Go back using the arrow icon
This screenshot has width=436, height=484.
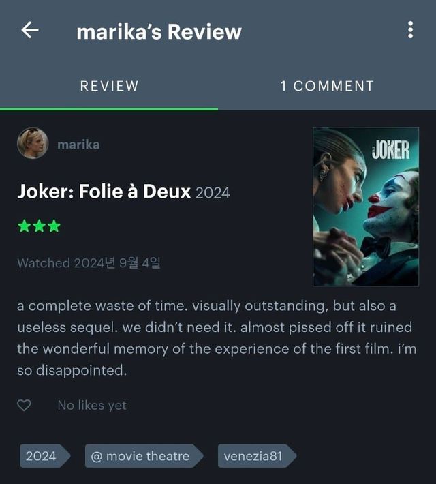tap(30, 30)
